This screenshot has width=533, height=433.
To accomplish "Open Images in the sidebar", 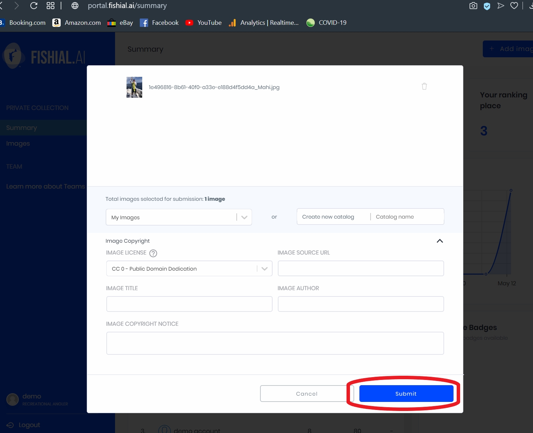I will pos(18,144).
